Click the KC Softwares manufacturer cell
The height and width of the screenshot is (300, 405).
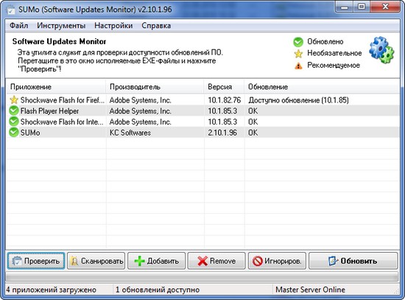[x=130, y=133]
